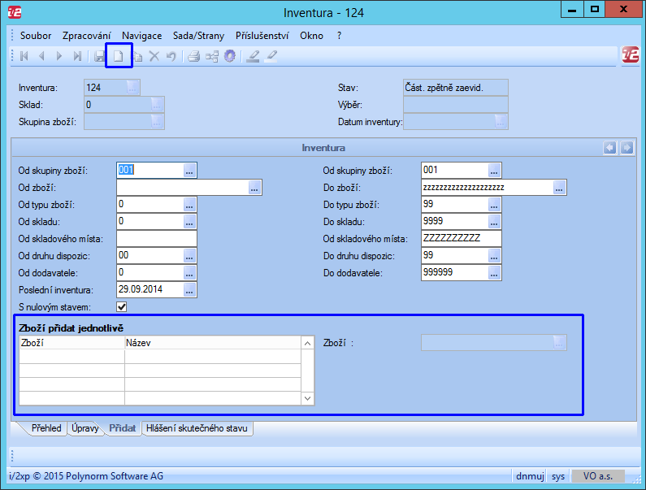Click the Undo arrow icon
646x490 pixels.
click(171, 56)
